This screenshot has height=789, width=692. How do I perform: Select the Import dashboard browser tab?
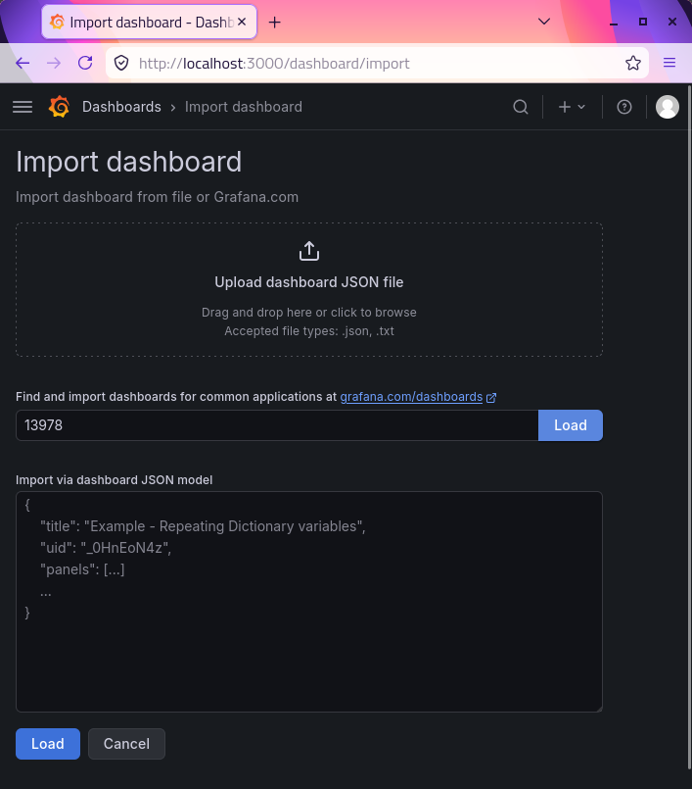(x=149, y=23)
